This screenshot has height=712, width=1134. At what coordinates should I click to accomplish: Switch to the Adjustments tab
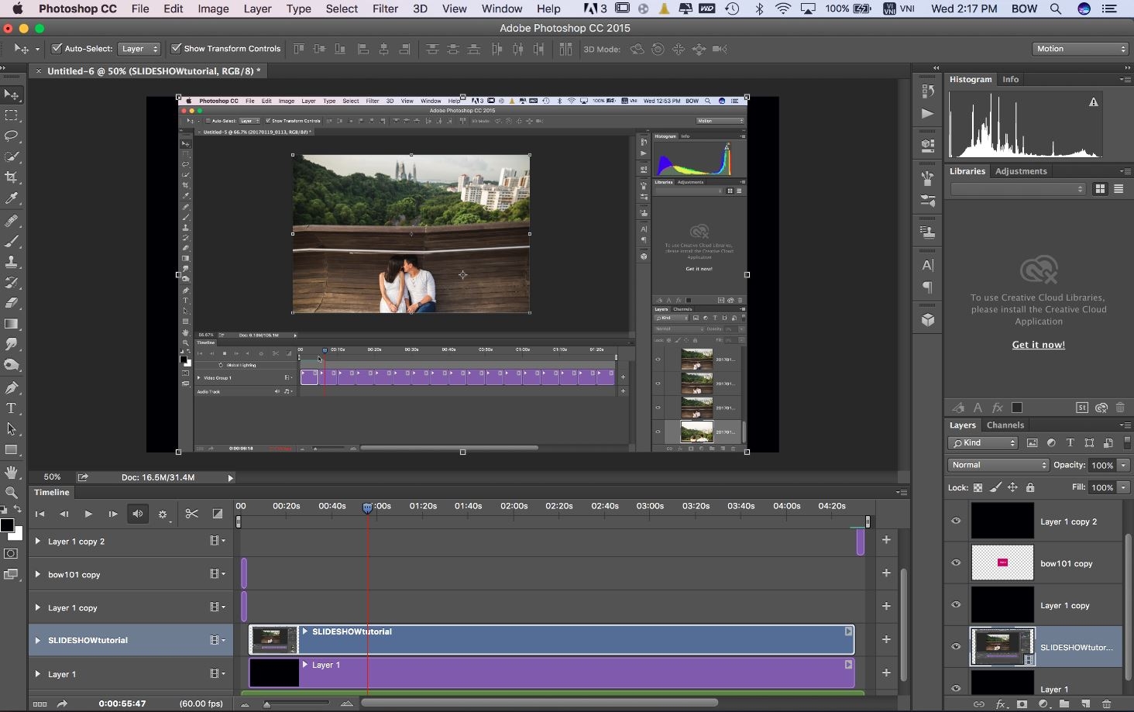click(x=1021, y=171)
